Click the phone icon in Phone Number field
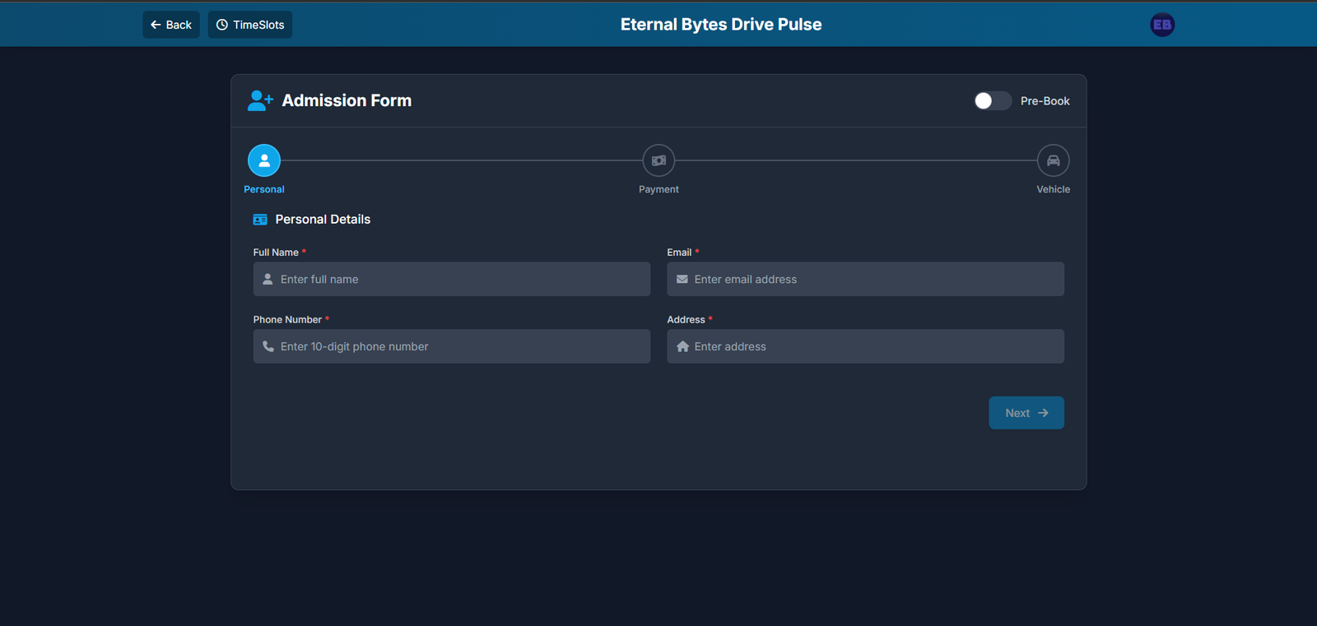 tap(268, 346)
